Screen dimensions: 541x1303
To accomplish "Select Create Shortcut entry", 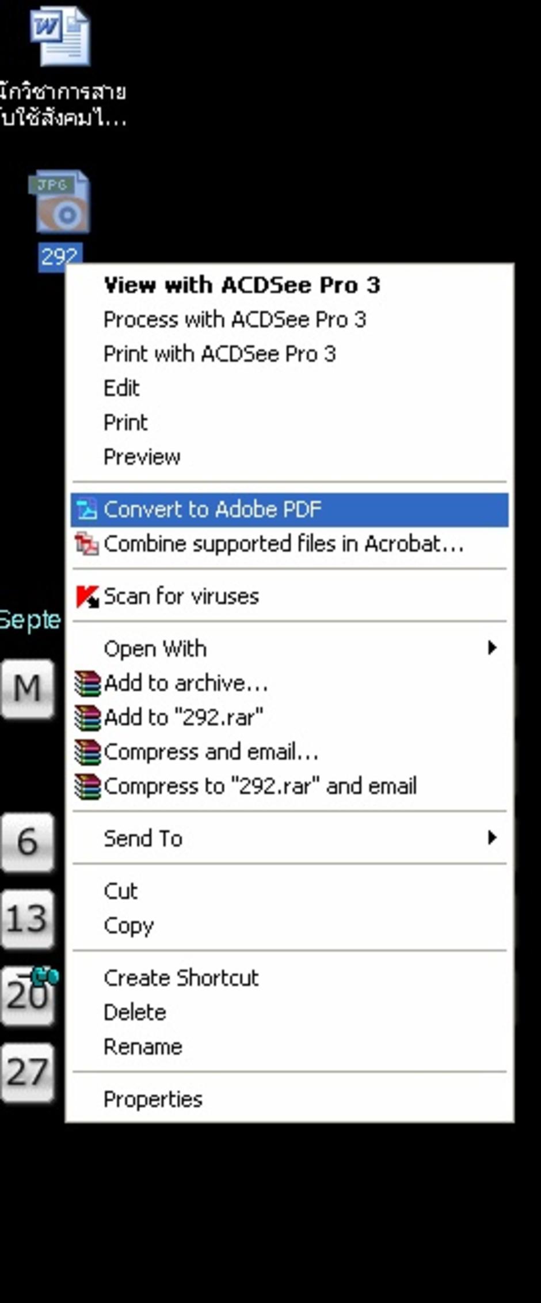I will tap(181, 978).
